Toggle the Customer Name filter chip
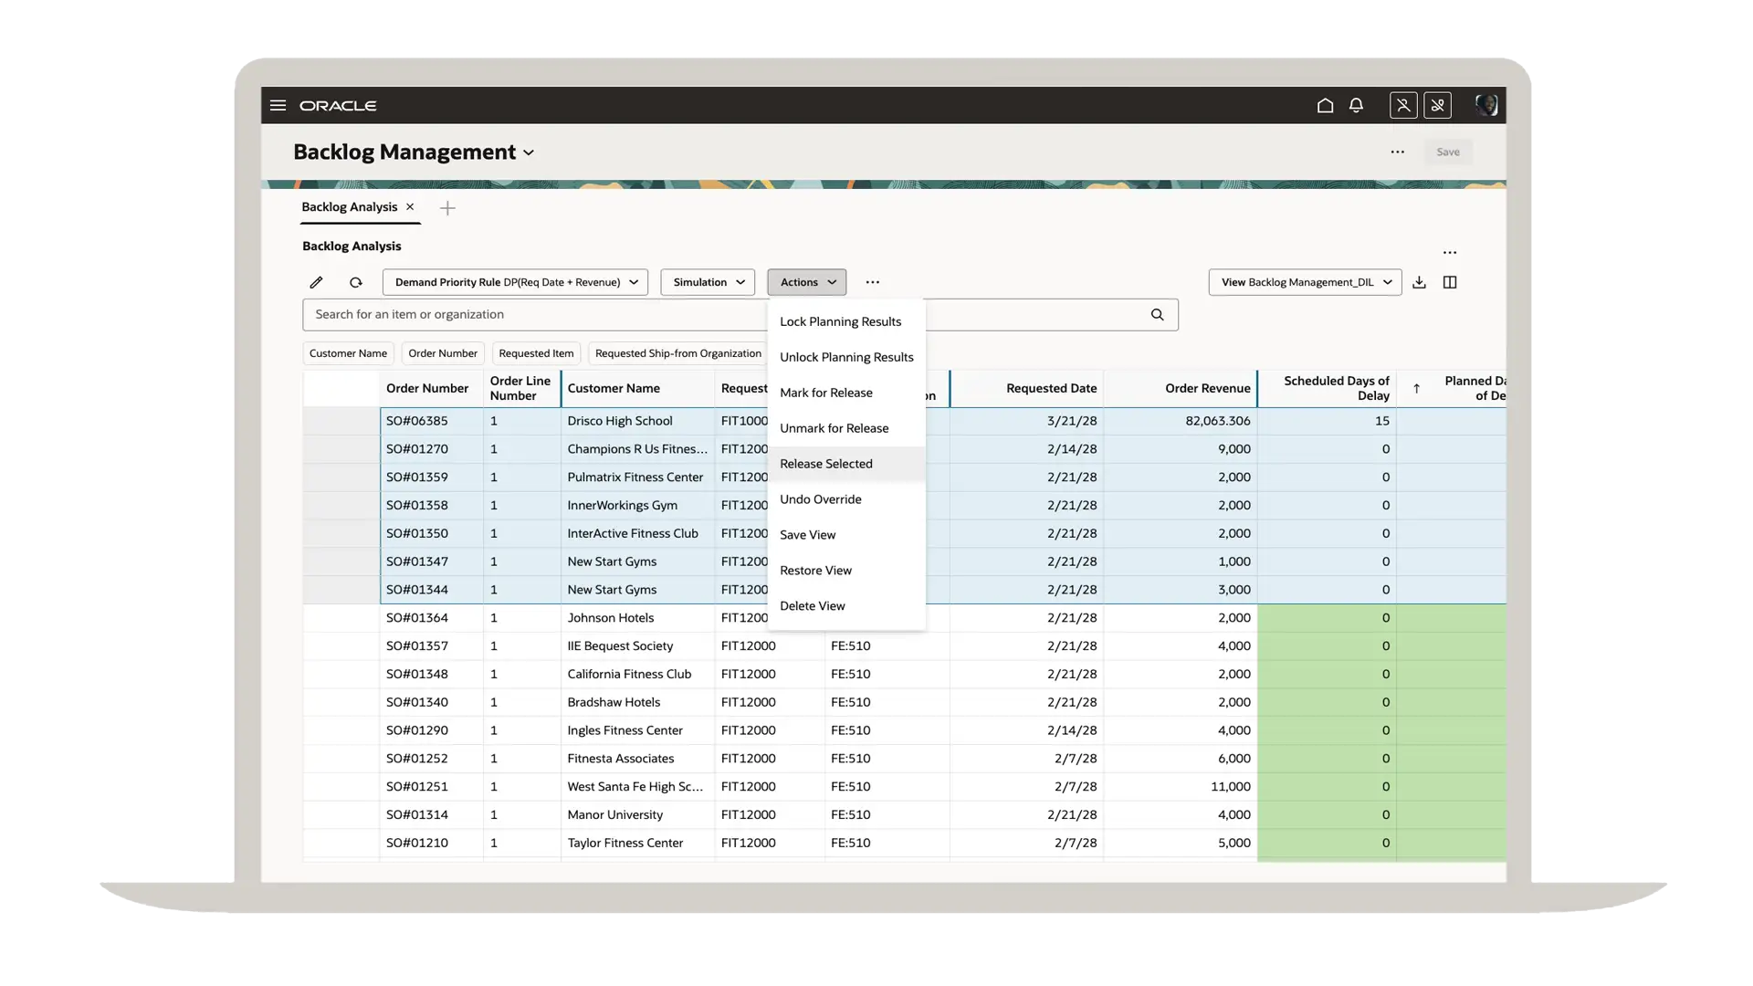Image resolution: width=1753 pixels, height=986 pixels. coord(348,353)
